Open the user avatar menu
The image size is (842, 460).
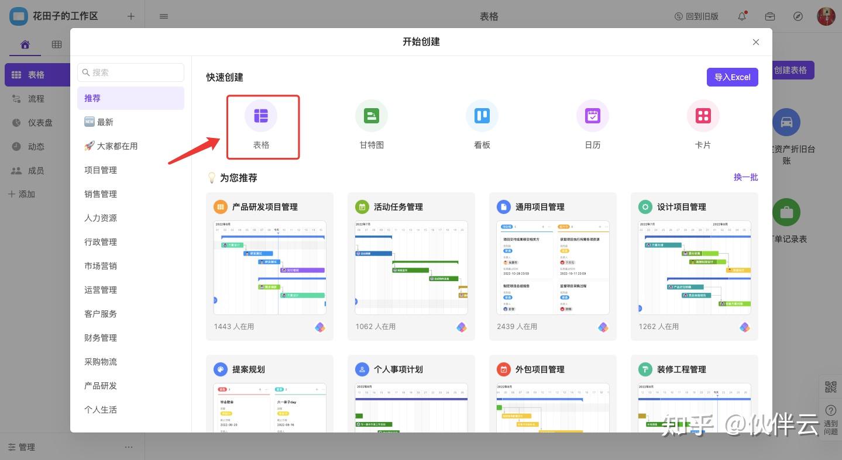tap(826, 16)
